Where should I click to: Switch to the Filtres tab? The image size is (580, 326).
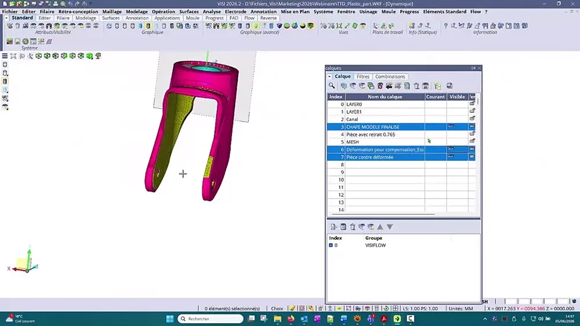coord(363,76)
